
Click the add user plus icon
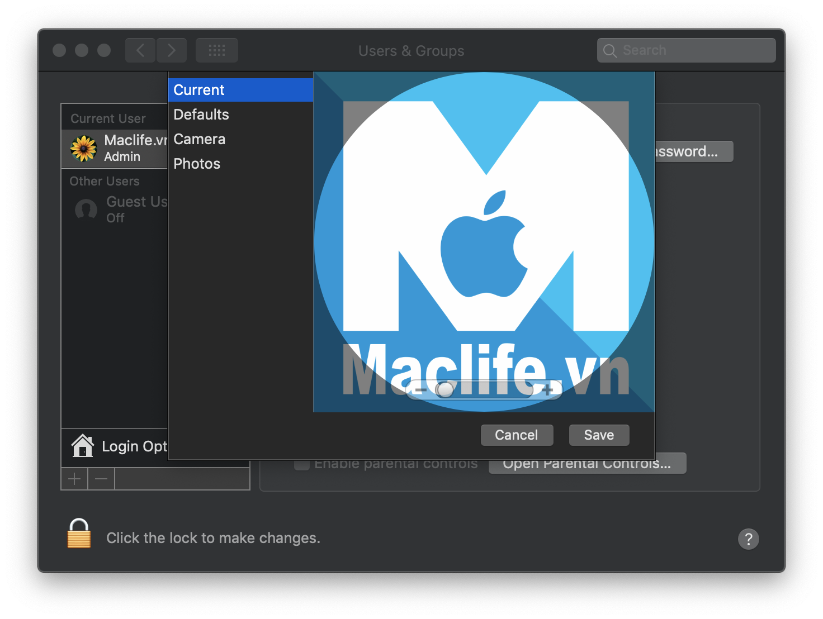click(x=74, y=478)
